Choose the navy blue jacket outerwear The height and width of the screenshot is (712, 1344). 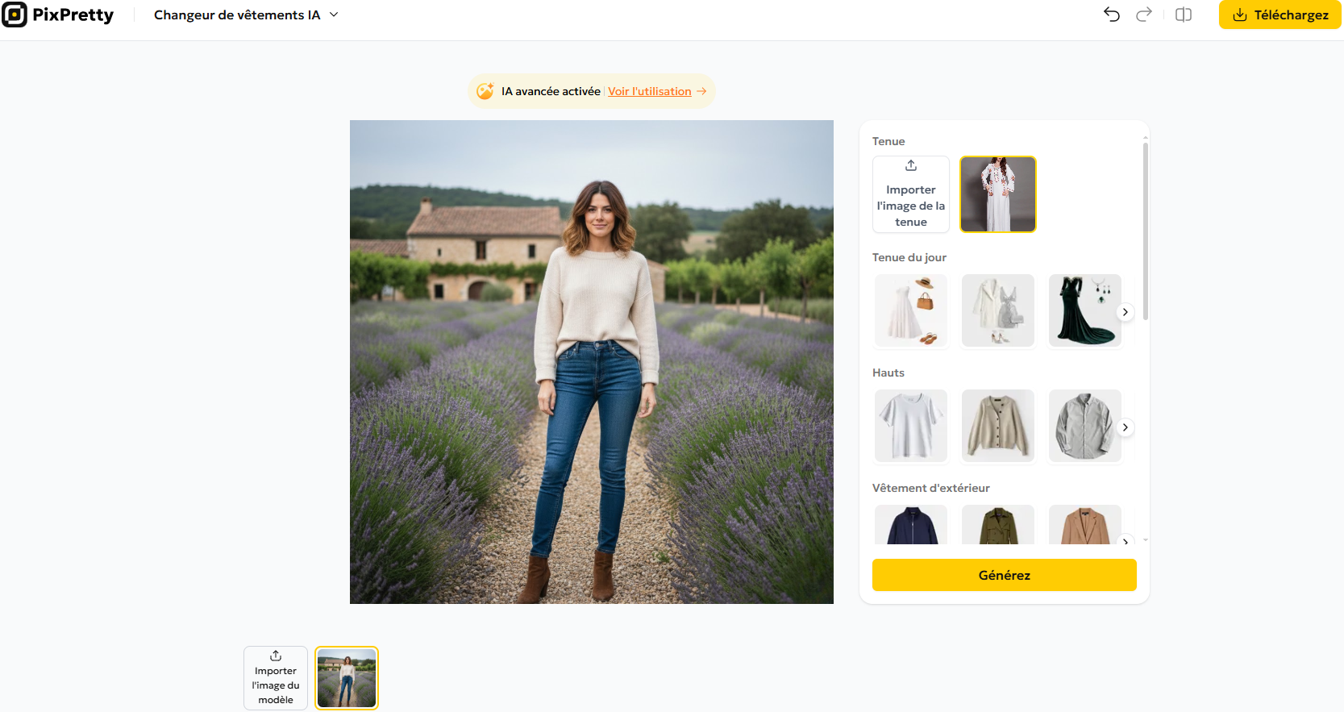(911, 525)
